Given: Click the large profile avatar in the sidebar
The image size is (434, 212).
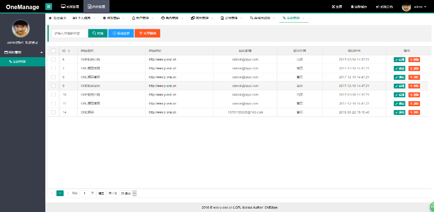Looking at the screenshot, I should tap(21, 28).
